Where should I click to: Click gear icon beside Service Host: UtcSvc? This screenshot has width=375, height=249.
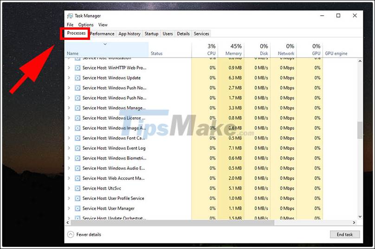[78, 188]
